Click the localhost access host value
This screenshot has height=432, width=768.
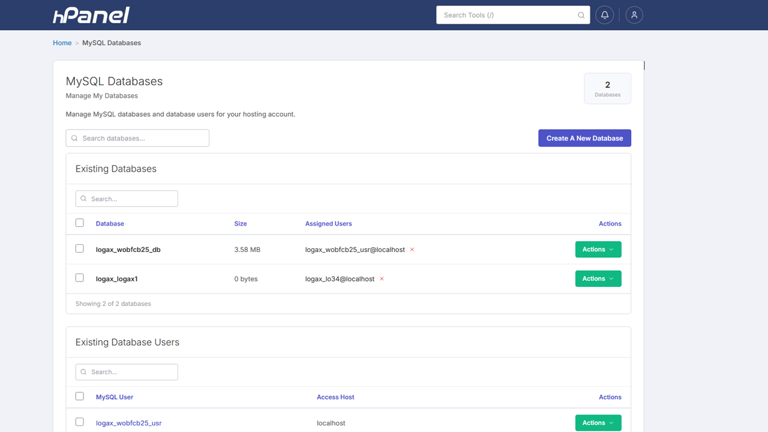click(x=331, y=423)
